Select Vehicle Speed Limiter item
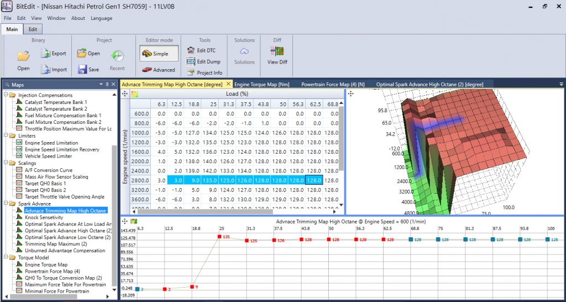Screen dimensions: 566x302 (x=49, y=156)
